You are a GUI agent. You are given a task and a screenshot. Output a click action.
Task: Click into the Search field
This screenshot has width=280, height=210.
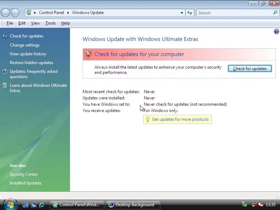point(234,13)
